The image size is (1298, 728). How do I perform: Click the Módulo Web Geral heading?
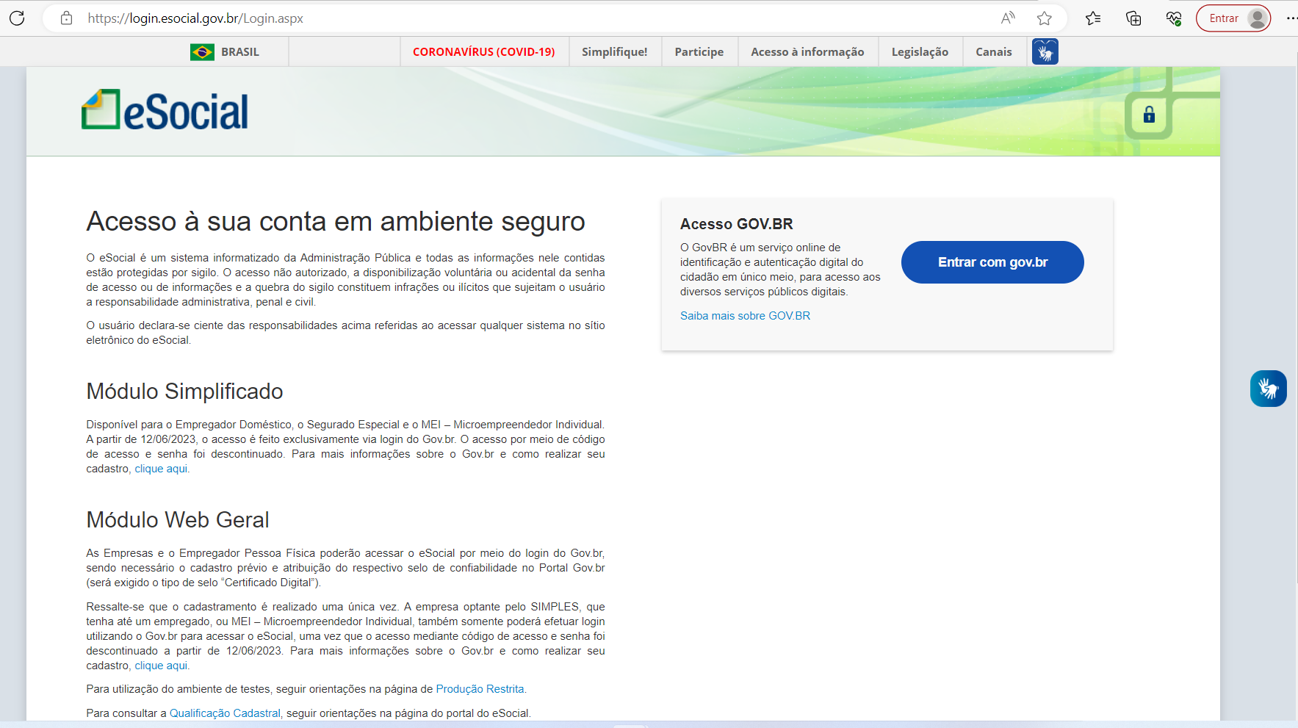(x=178, y=520)
